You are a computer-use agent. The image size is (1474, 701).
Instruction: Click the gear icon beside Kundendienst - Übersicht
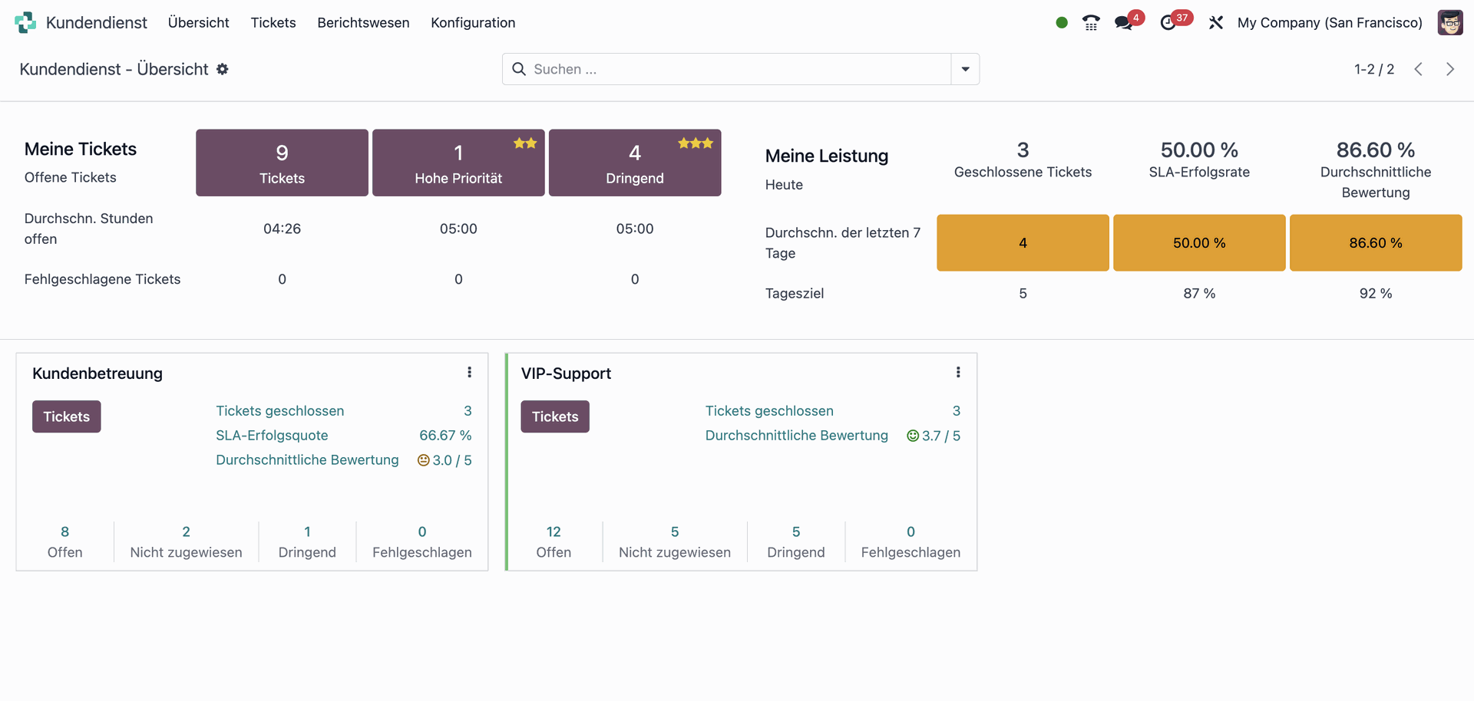tap(223, 69)
